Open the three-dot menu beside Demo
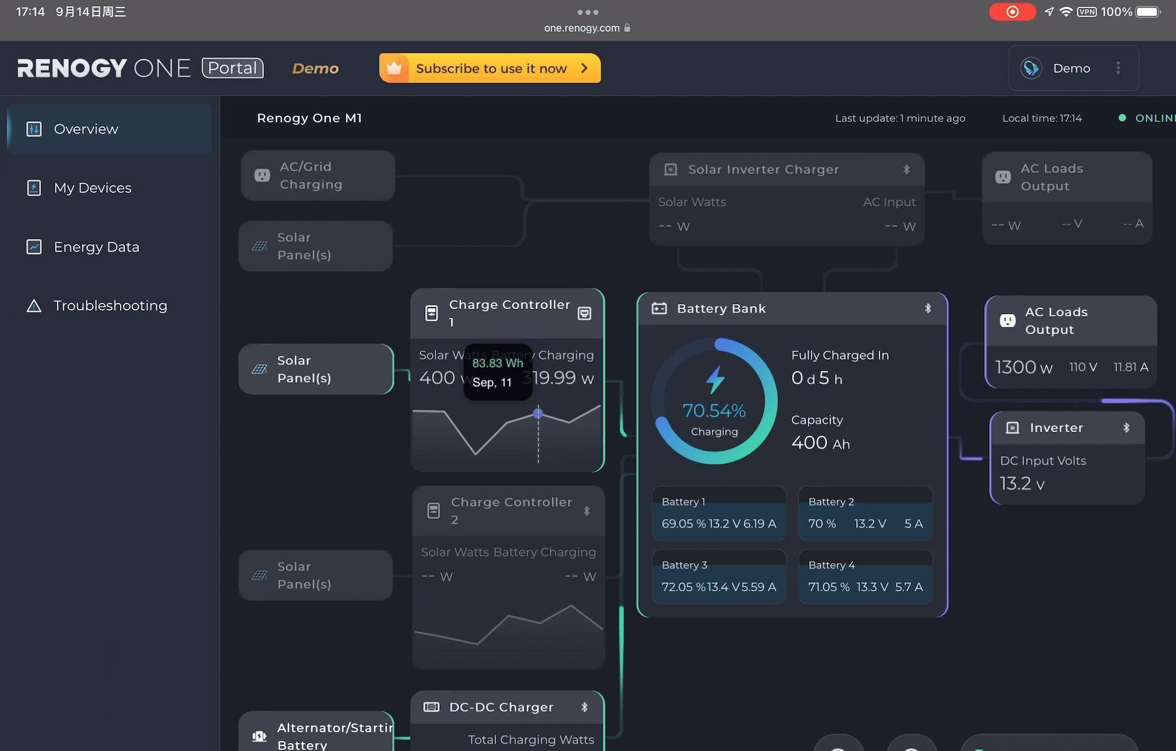Image resolution: width=1176 pixels, height=751 pixels. click(x=1118, y=68)
